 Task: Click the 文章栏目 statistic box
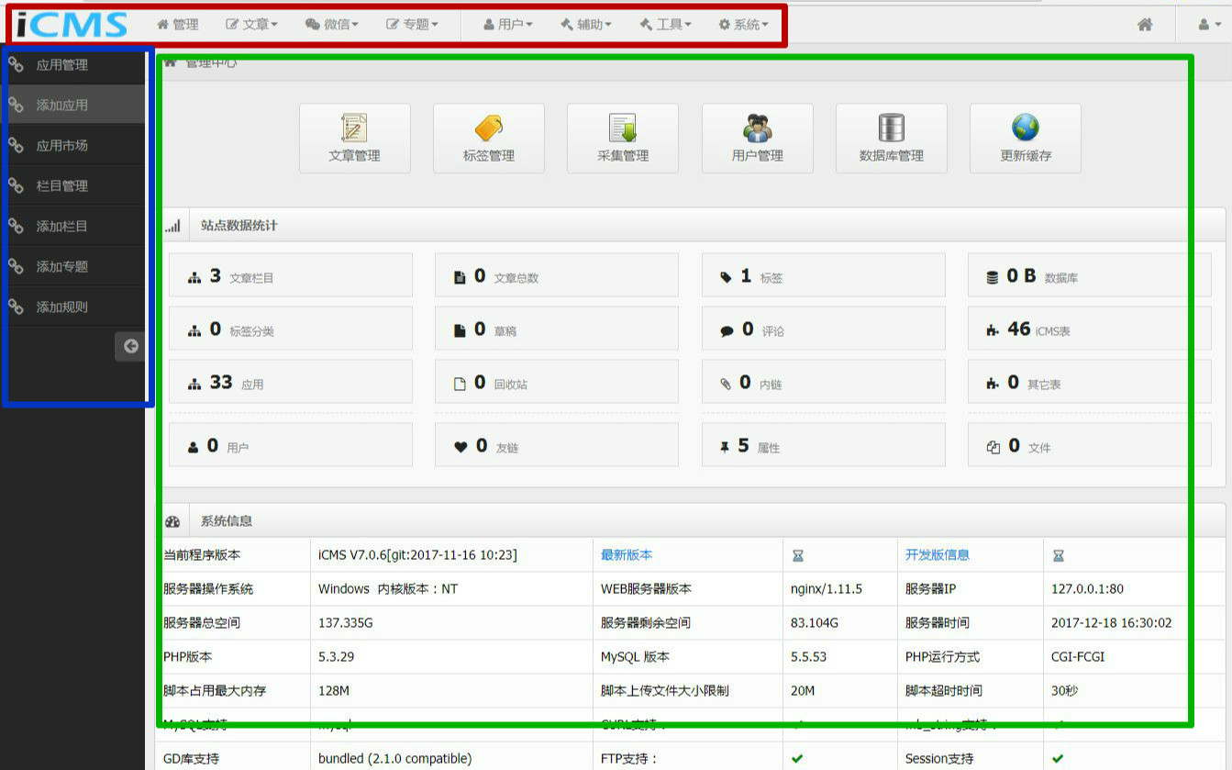tap(291, 275)
